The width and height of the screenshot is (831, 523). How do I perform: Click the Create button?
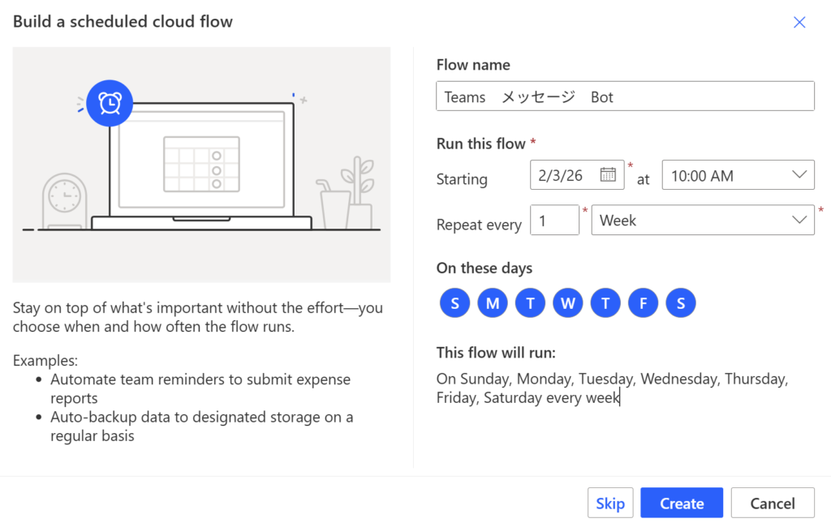coord(681,504)
